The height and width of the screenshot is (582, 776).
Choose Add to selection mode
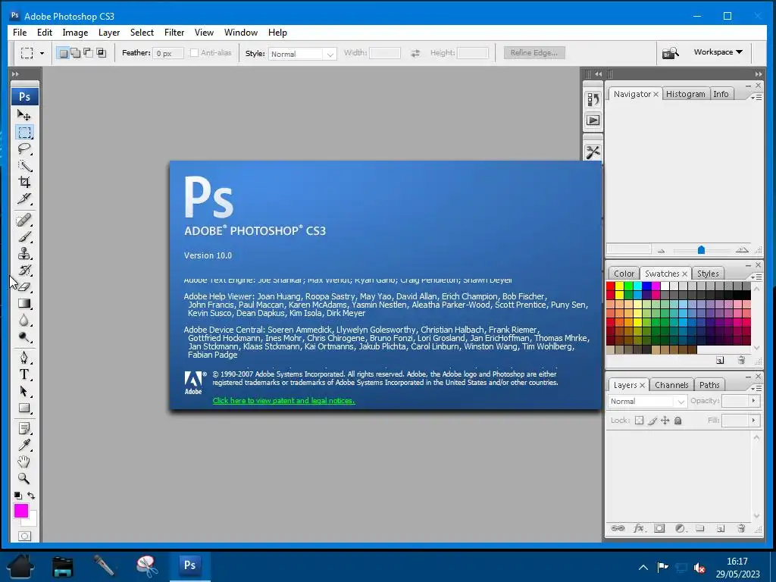click(x=76, y=53)
